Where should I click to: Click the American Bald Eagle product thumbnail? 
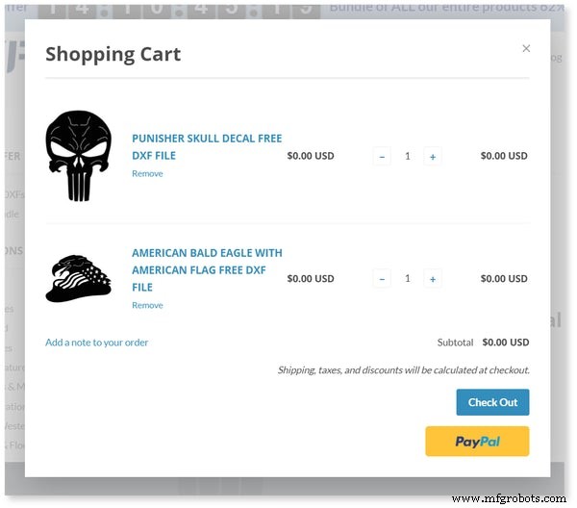79,279
